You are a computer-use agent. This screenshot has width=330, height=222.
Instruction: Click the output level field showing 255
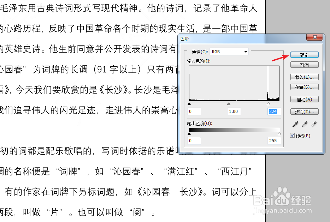(274, 140)
